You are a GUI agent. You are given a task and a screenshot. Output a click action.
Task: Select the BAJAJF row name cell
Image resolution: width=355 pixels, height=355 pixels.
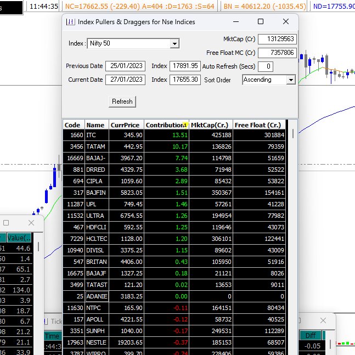coord(97,273)
